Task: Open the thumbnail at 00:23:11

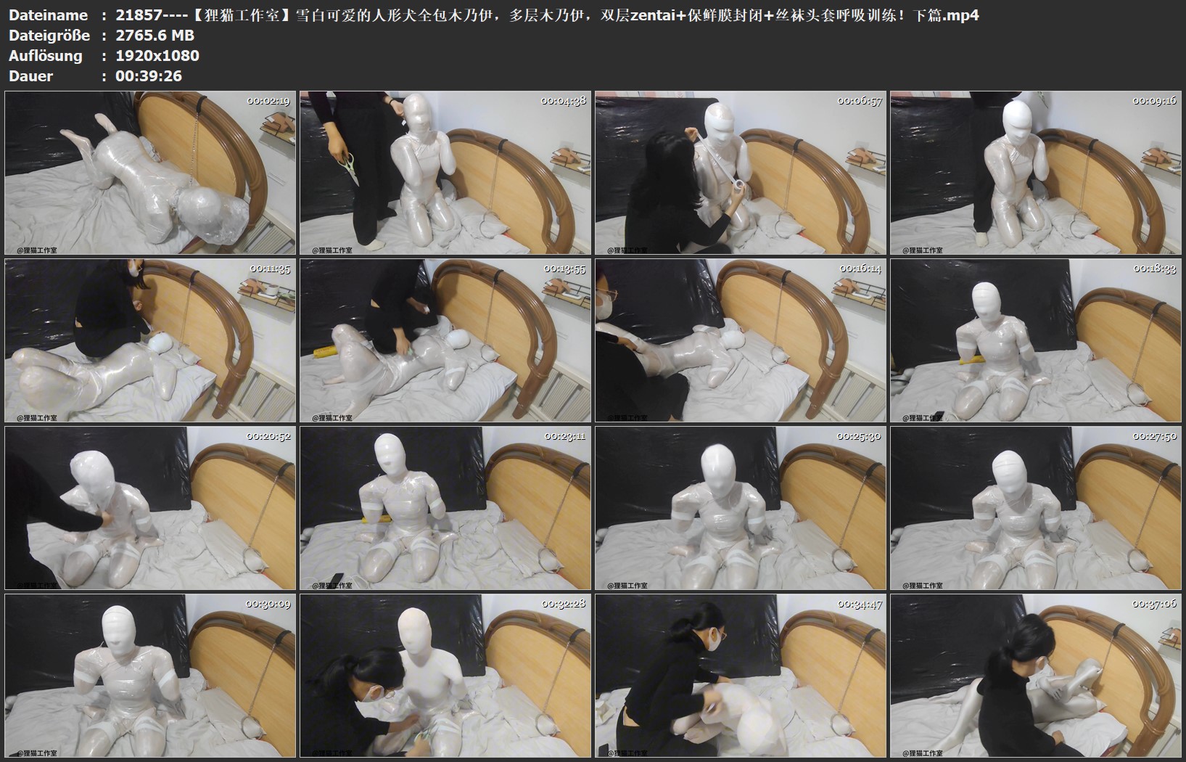Action: 445,508
